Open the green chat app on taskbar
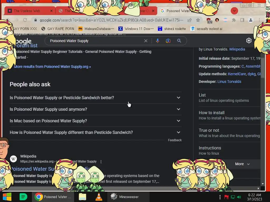270x202 pixels. click(x=23, y=197)
